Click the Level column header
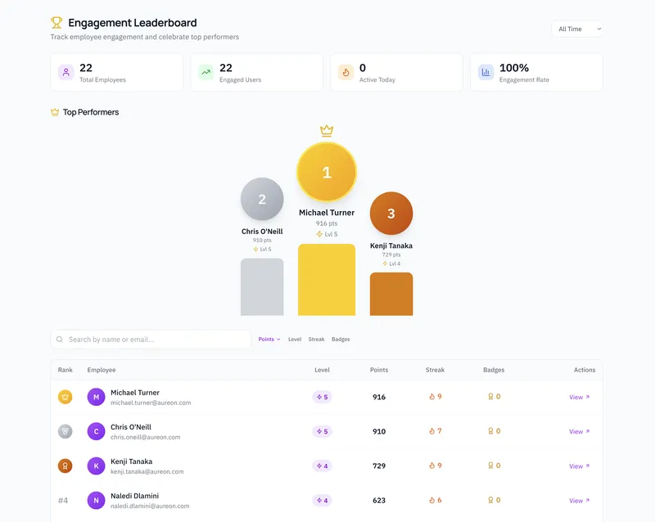This screenshot has height=522, width=655. click(x=322, y=370)
